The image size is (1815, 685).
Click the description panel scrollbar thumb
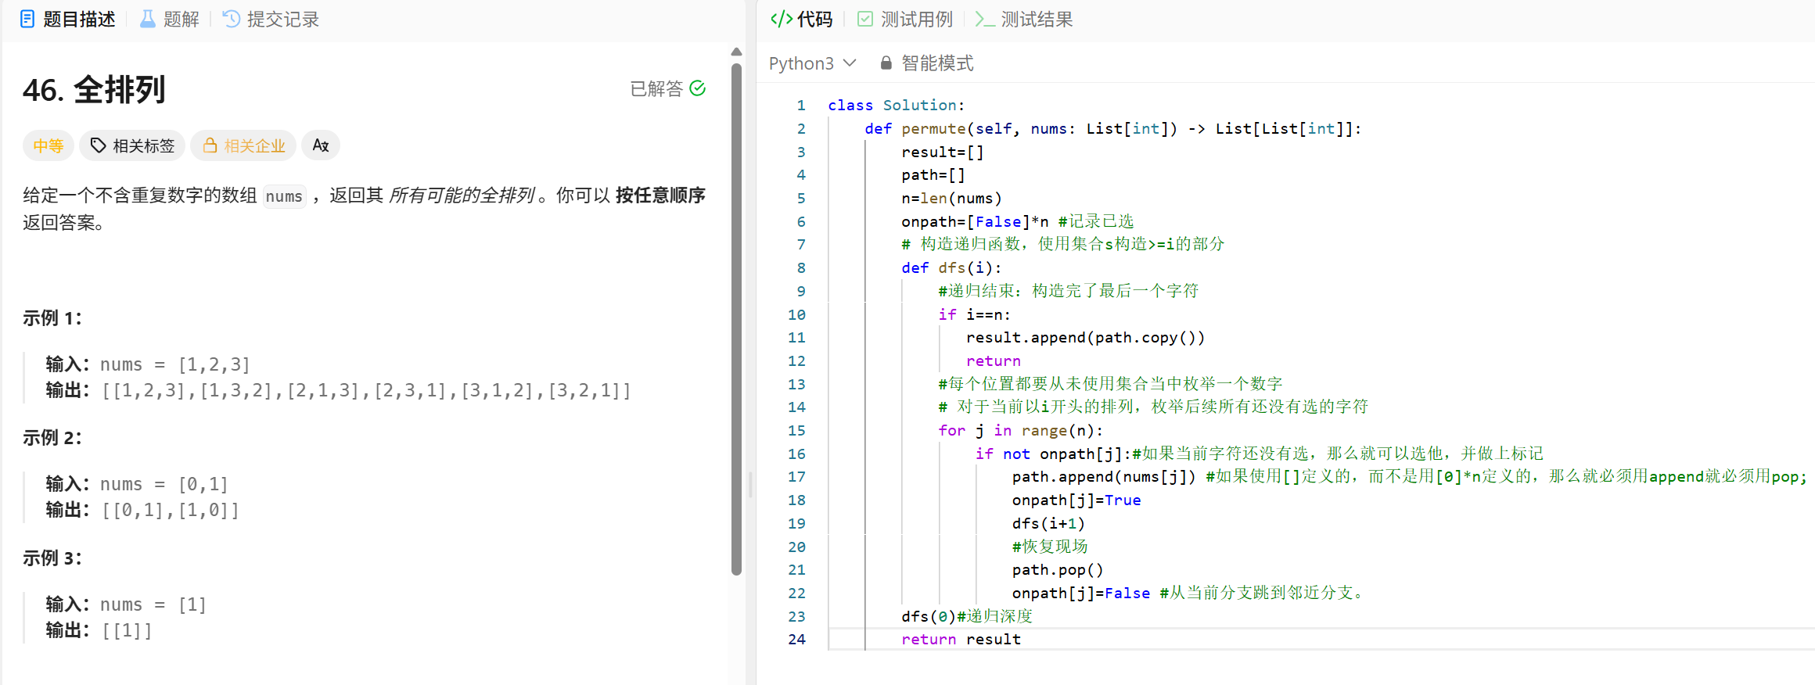coord(736,319)
